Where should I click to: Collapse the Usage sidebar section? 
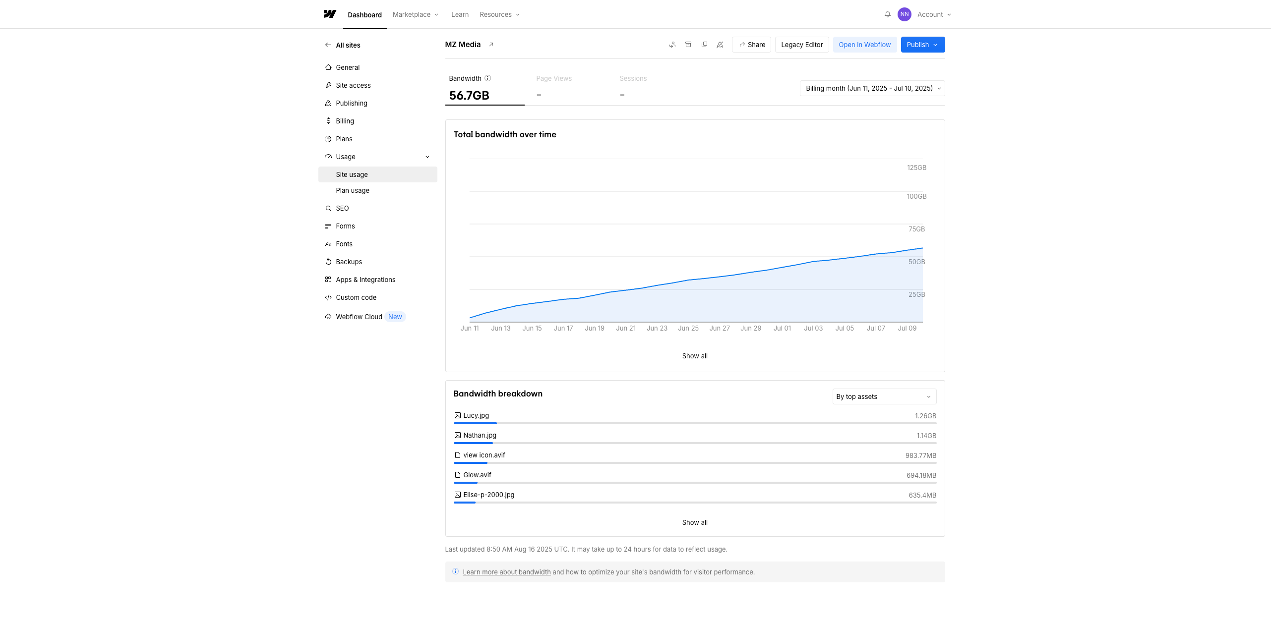click(x=427, y=157)
